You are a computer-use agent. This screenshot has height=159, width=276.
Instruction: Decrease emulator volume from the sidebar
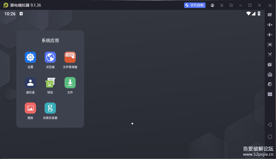point(270,35)
